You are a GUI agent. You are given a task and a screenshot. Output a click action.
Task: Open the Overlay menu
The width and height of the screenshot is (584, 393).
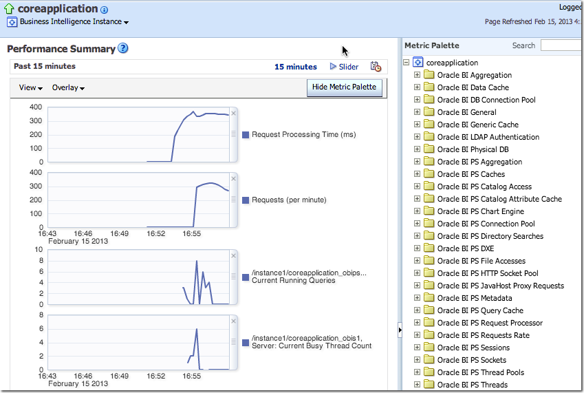[x=68, y=87]
